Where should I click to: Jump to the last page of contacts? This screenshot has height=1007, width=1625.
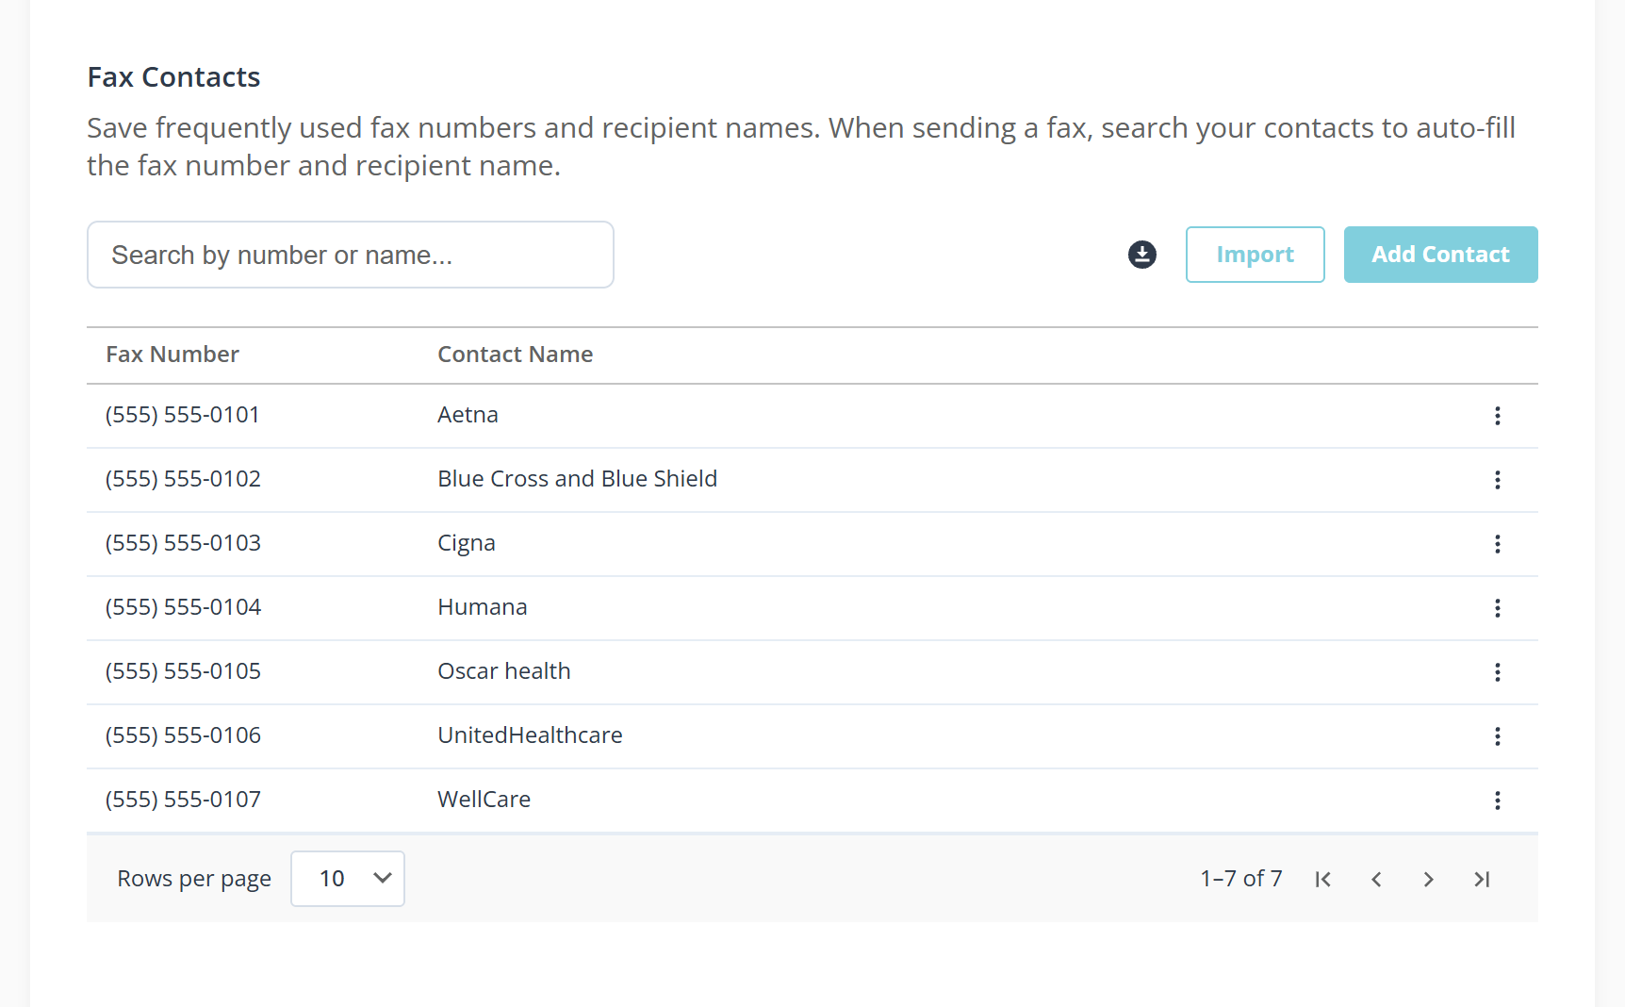coord(1482,880)
